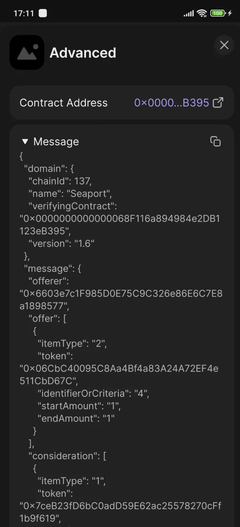Tap the charging bolt icon beside battery
The image size is (240, 527).
pos(230,13)
